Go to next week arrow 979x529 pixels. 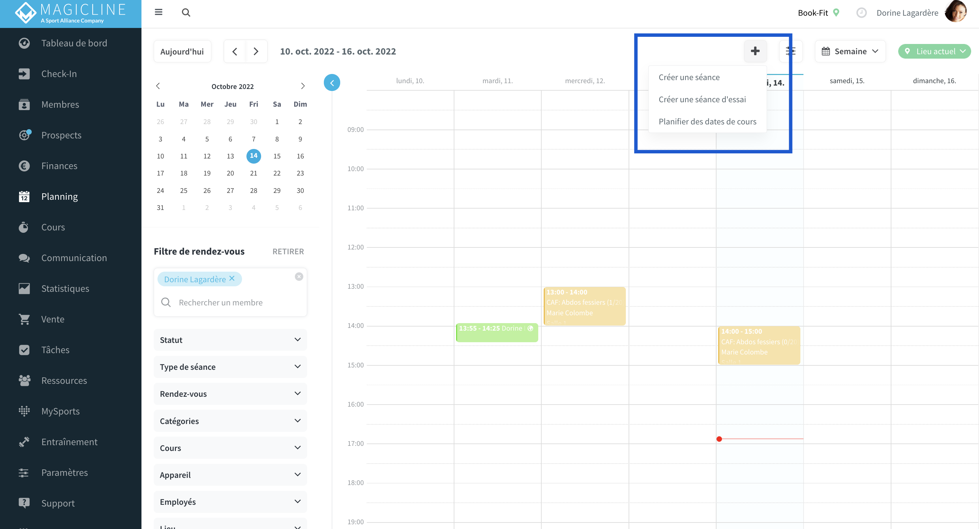[256, 51]
